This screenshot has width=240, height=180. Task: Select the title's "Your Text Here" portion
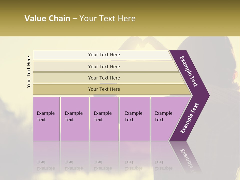tap(107, 18)
